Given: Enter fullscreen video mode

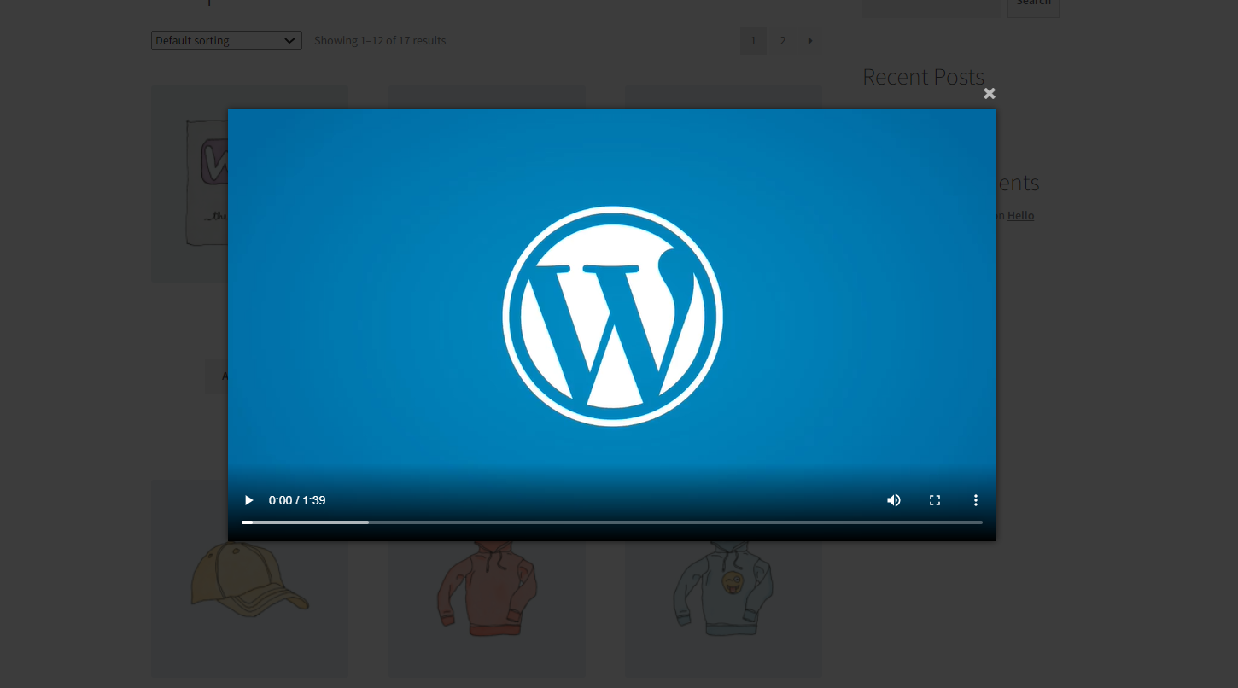Looking at the screenshot, I should coord(935,500).
